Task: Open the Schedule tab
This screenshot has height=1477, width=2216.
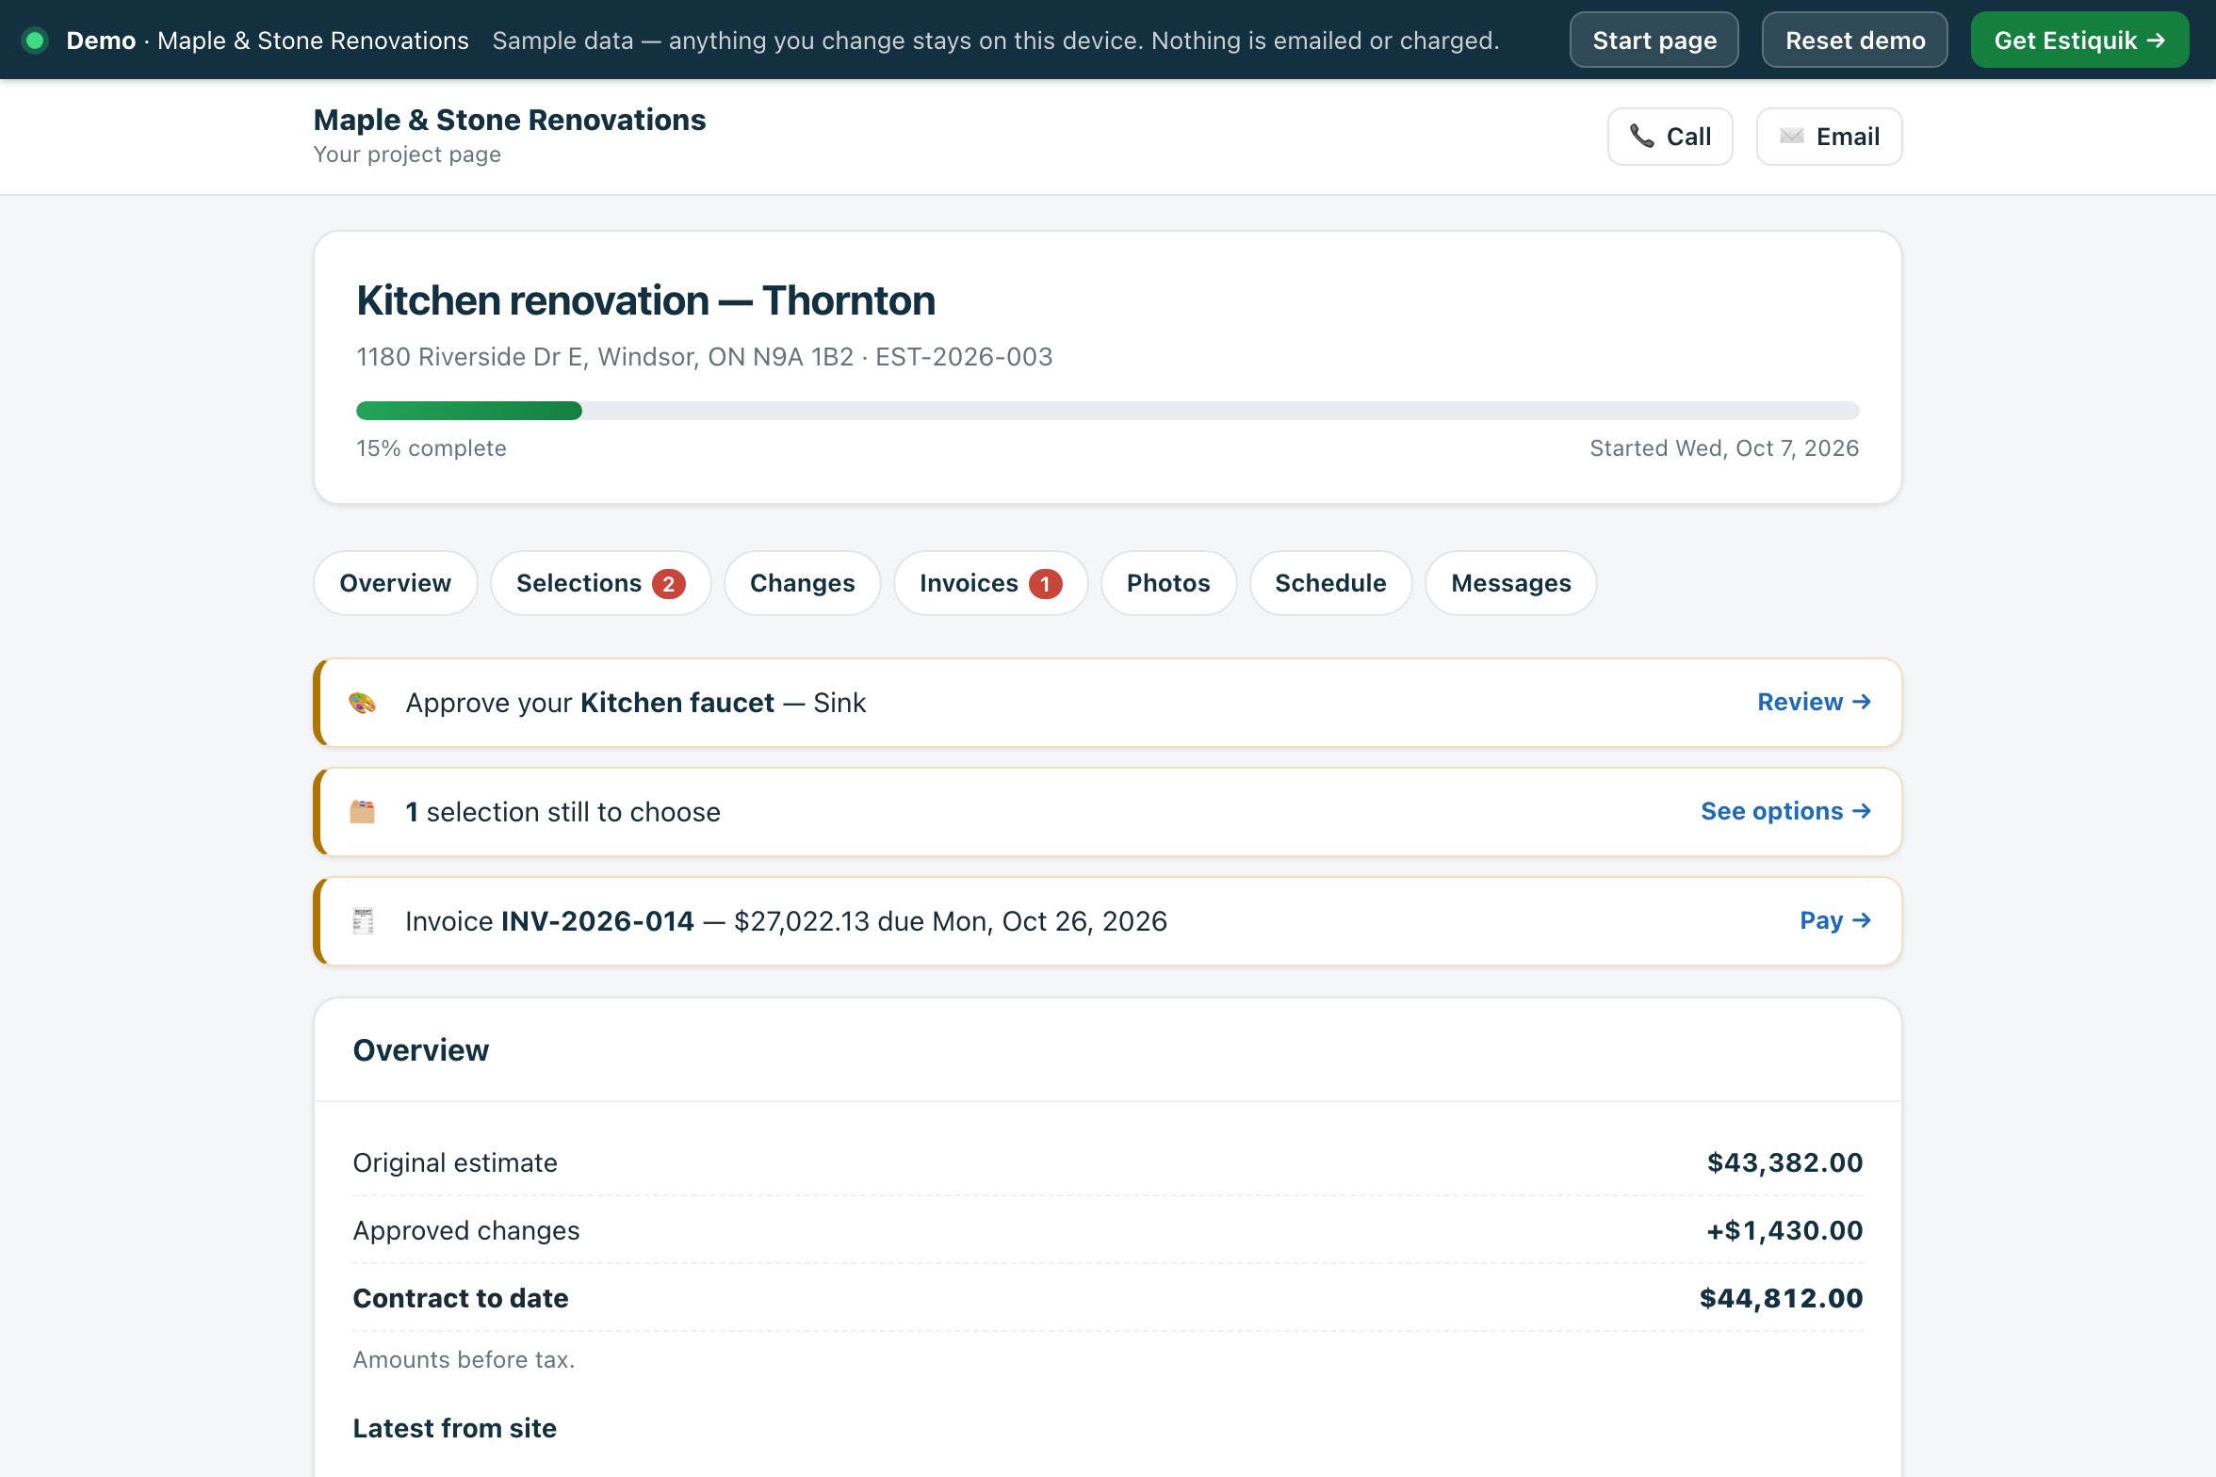Action: coord(1330,583)
